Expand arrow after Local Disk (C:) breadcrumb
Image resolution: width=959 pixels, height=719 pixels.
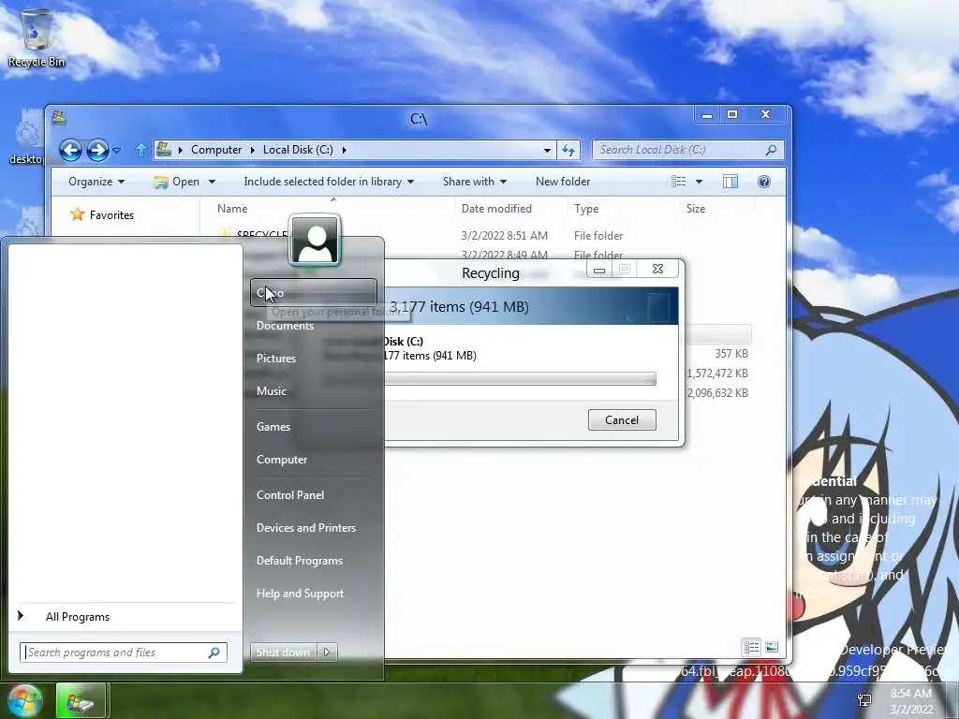(344, 150)
